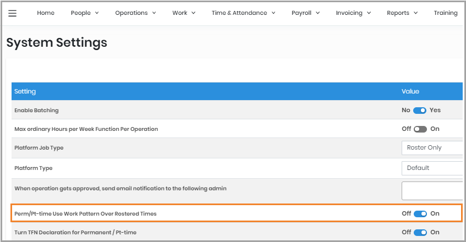Click the Value column header
Image resolution: width=466 pixels, height=242 pixels.
(410, 91)
